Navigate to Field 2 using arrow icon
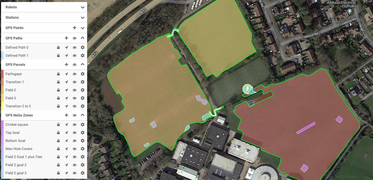The image size is (373, 180). click(66, 90)
